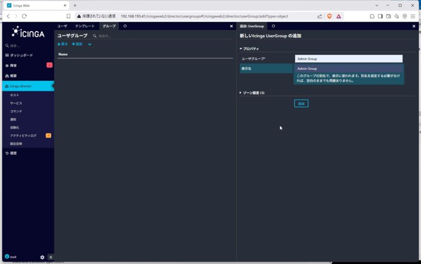Expand the chevron dropdown beside 追加
Viewport: 421px width, 264px height.
click(89, 45)
